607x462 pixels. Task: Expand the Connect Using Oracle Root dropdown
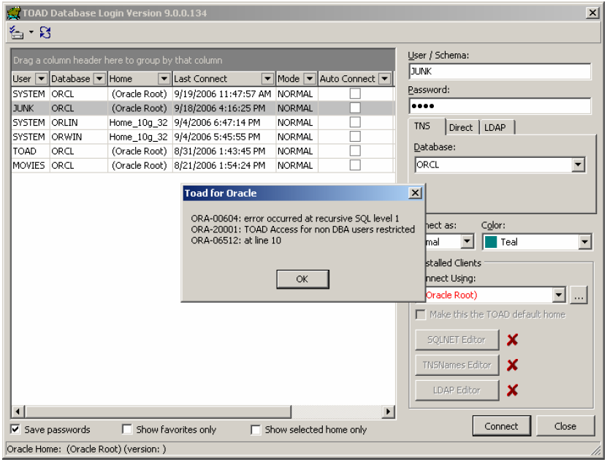(x=559, y=295)
